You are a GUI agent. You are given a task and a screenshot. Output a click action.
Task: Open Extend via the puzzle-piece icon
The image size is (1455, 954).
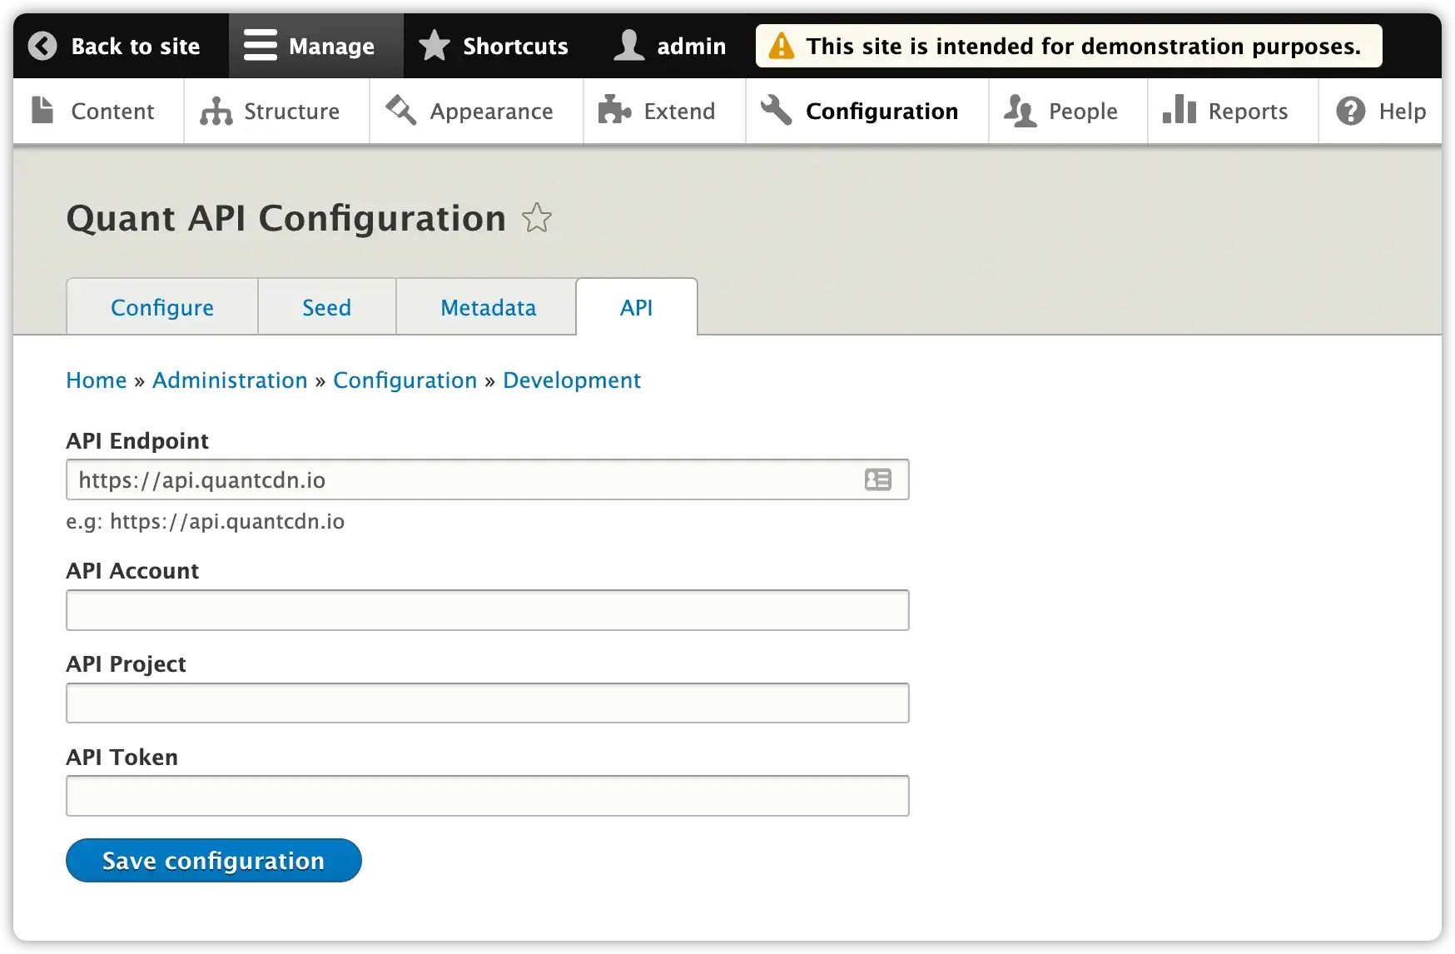tap(613, 110)
